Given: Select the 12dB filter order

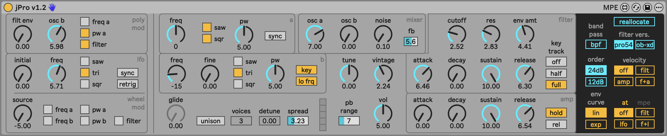Looking at the screenshot, I should (596, 82).
